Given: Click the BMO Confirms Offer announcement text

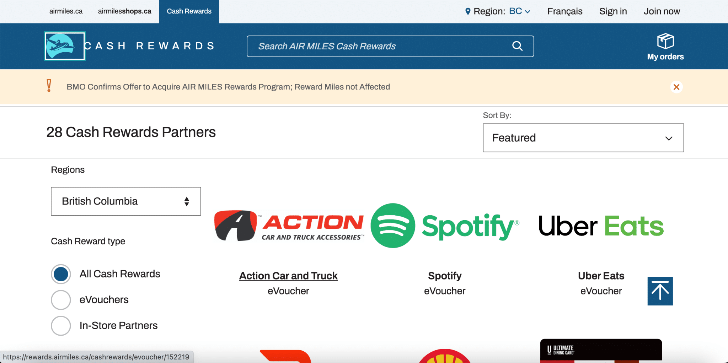Looking at the screenshot, I should point(228,87).
